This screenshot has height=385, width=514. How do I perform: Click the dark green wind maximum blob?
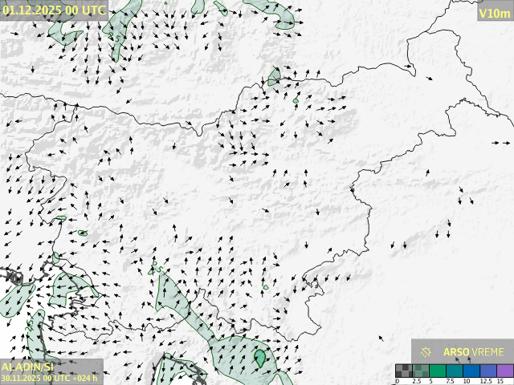(x=260, y=357)
